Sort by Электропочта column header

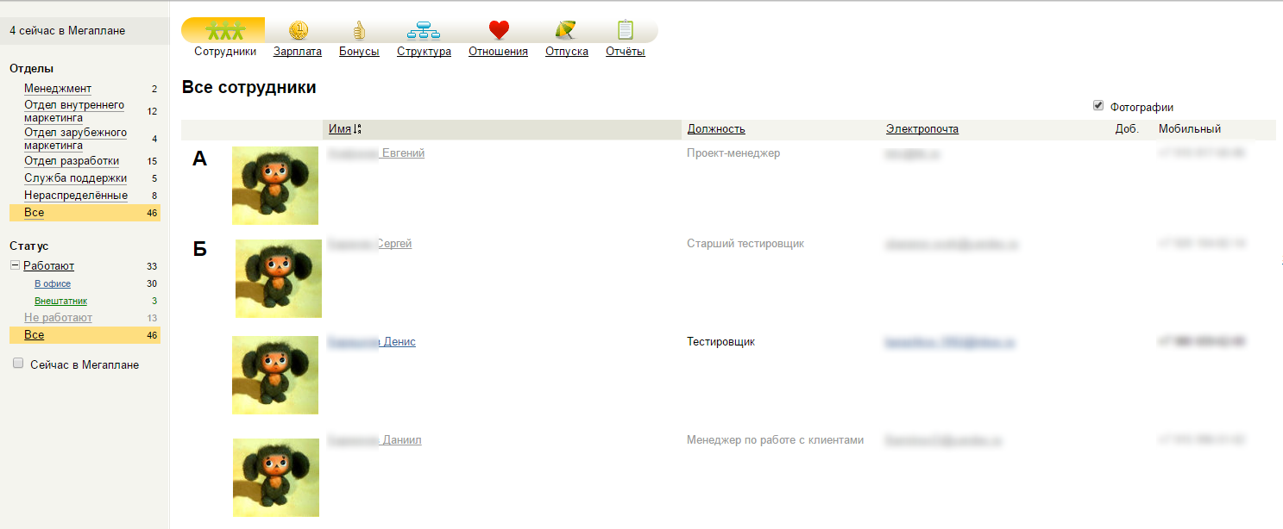pyautogui.click(x=922, y=129)
